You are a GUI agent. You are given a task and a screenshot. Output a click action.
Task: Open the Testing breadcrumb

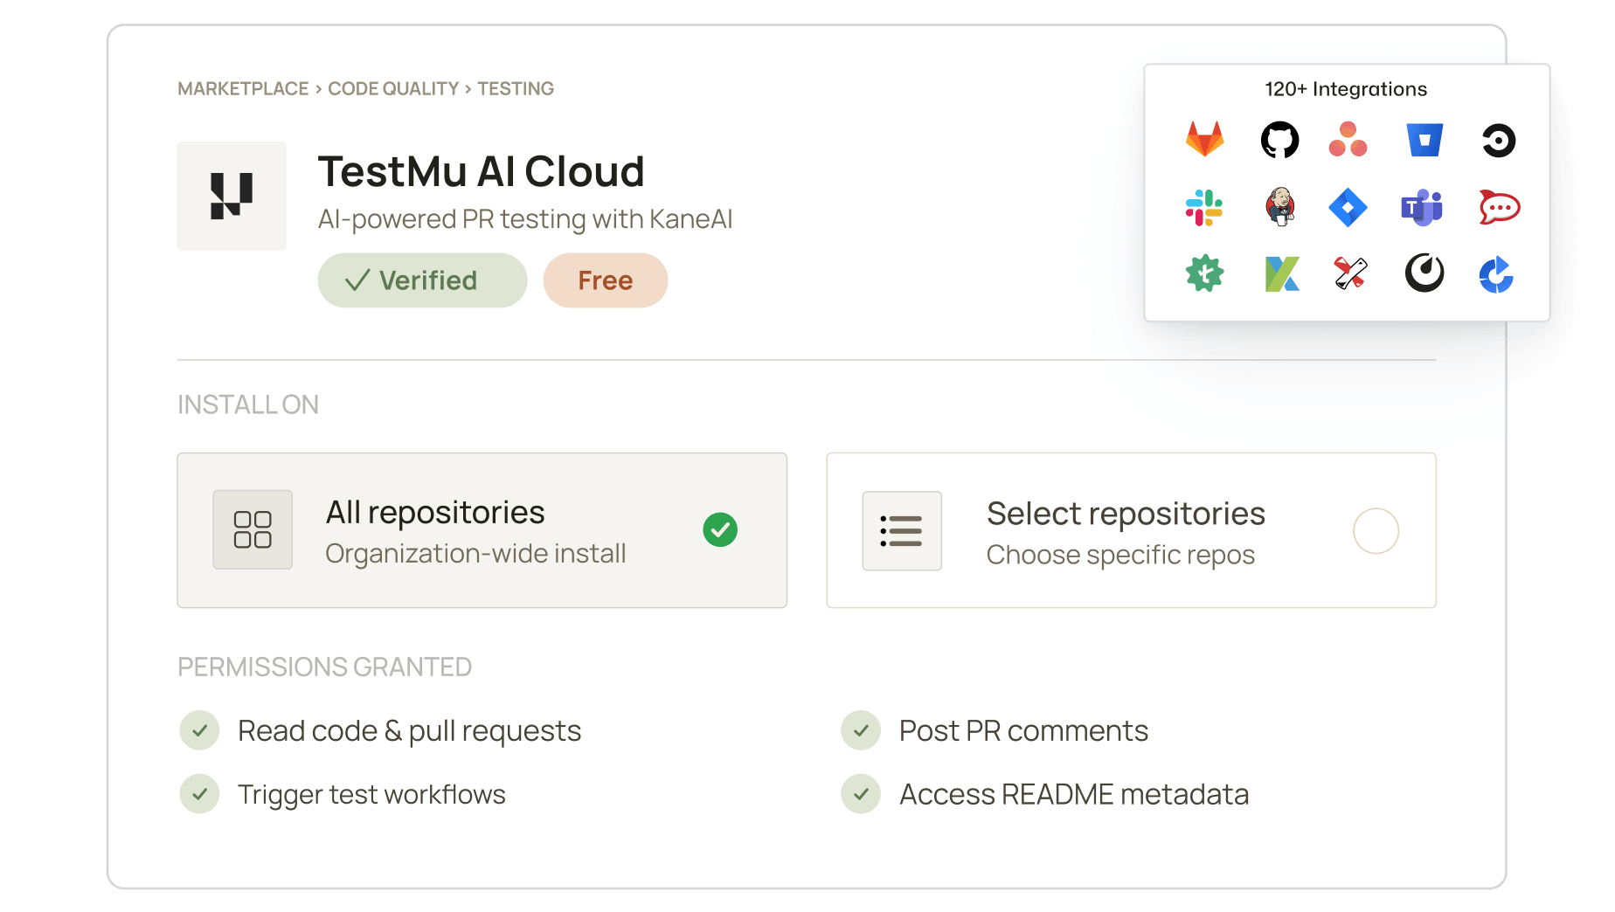tap(516, 89)
